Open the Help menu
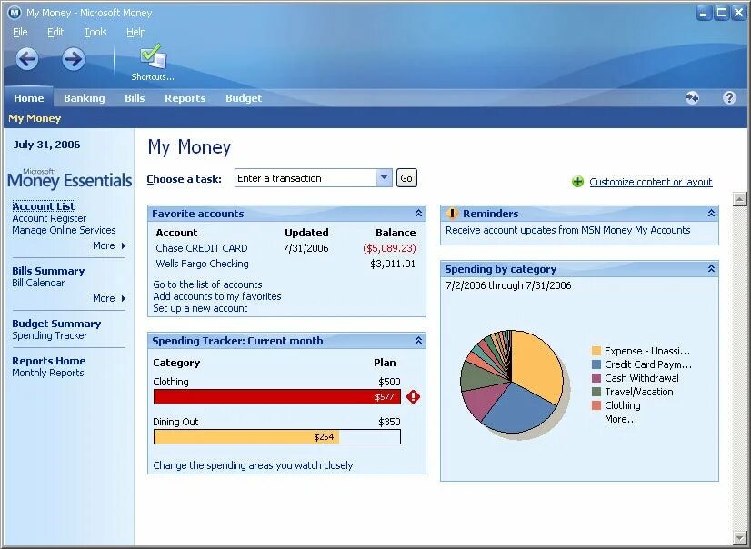751x549 pixels. point(136,32)
